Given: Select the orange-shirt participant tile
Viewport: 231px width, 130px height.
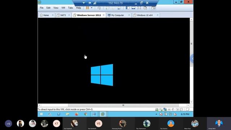Looking at the screenshot, I should tap(171, 123).
